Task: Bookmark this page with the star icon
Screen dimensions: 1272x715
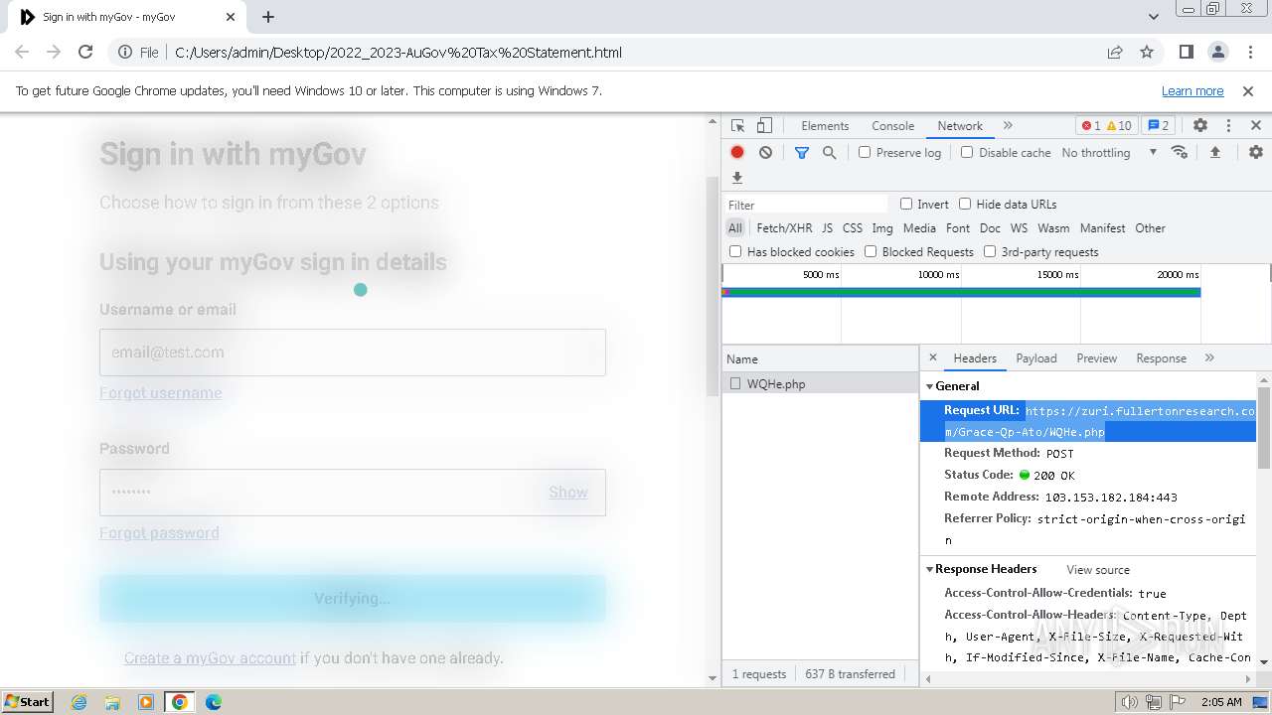Action: click(x=1147, y=52)
